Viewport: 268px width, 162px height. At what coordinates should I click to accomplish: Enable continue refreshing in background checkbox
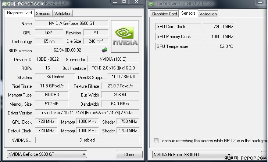coord(156,140)
